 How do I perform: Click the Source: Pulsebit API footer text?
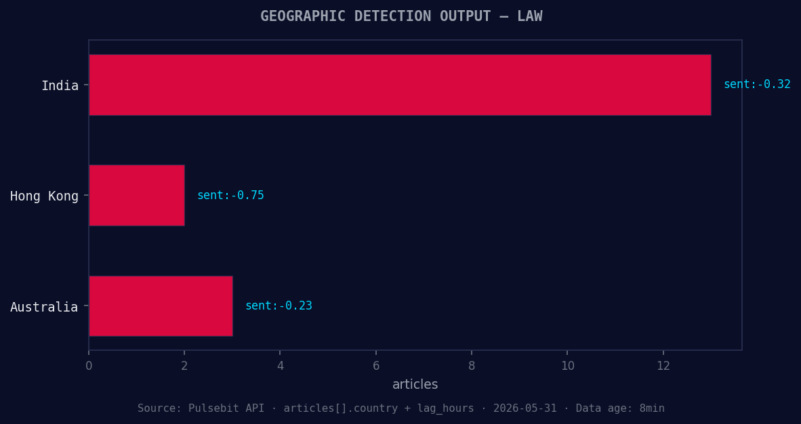pos(401,408)
